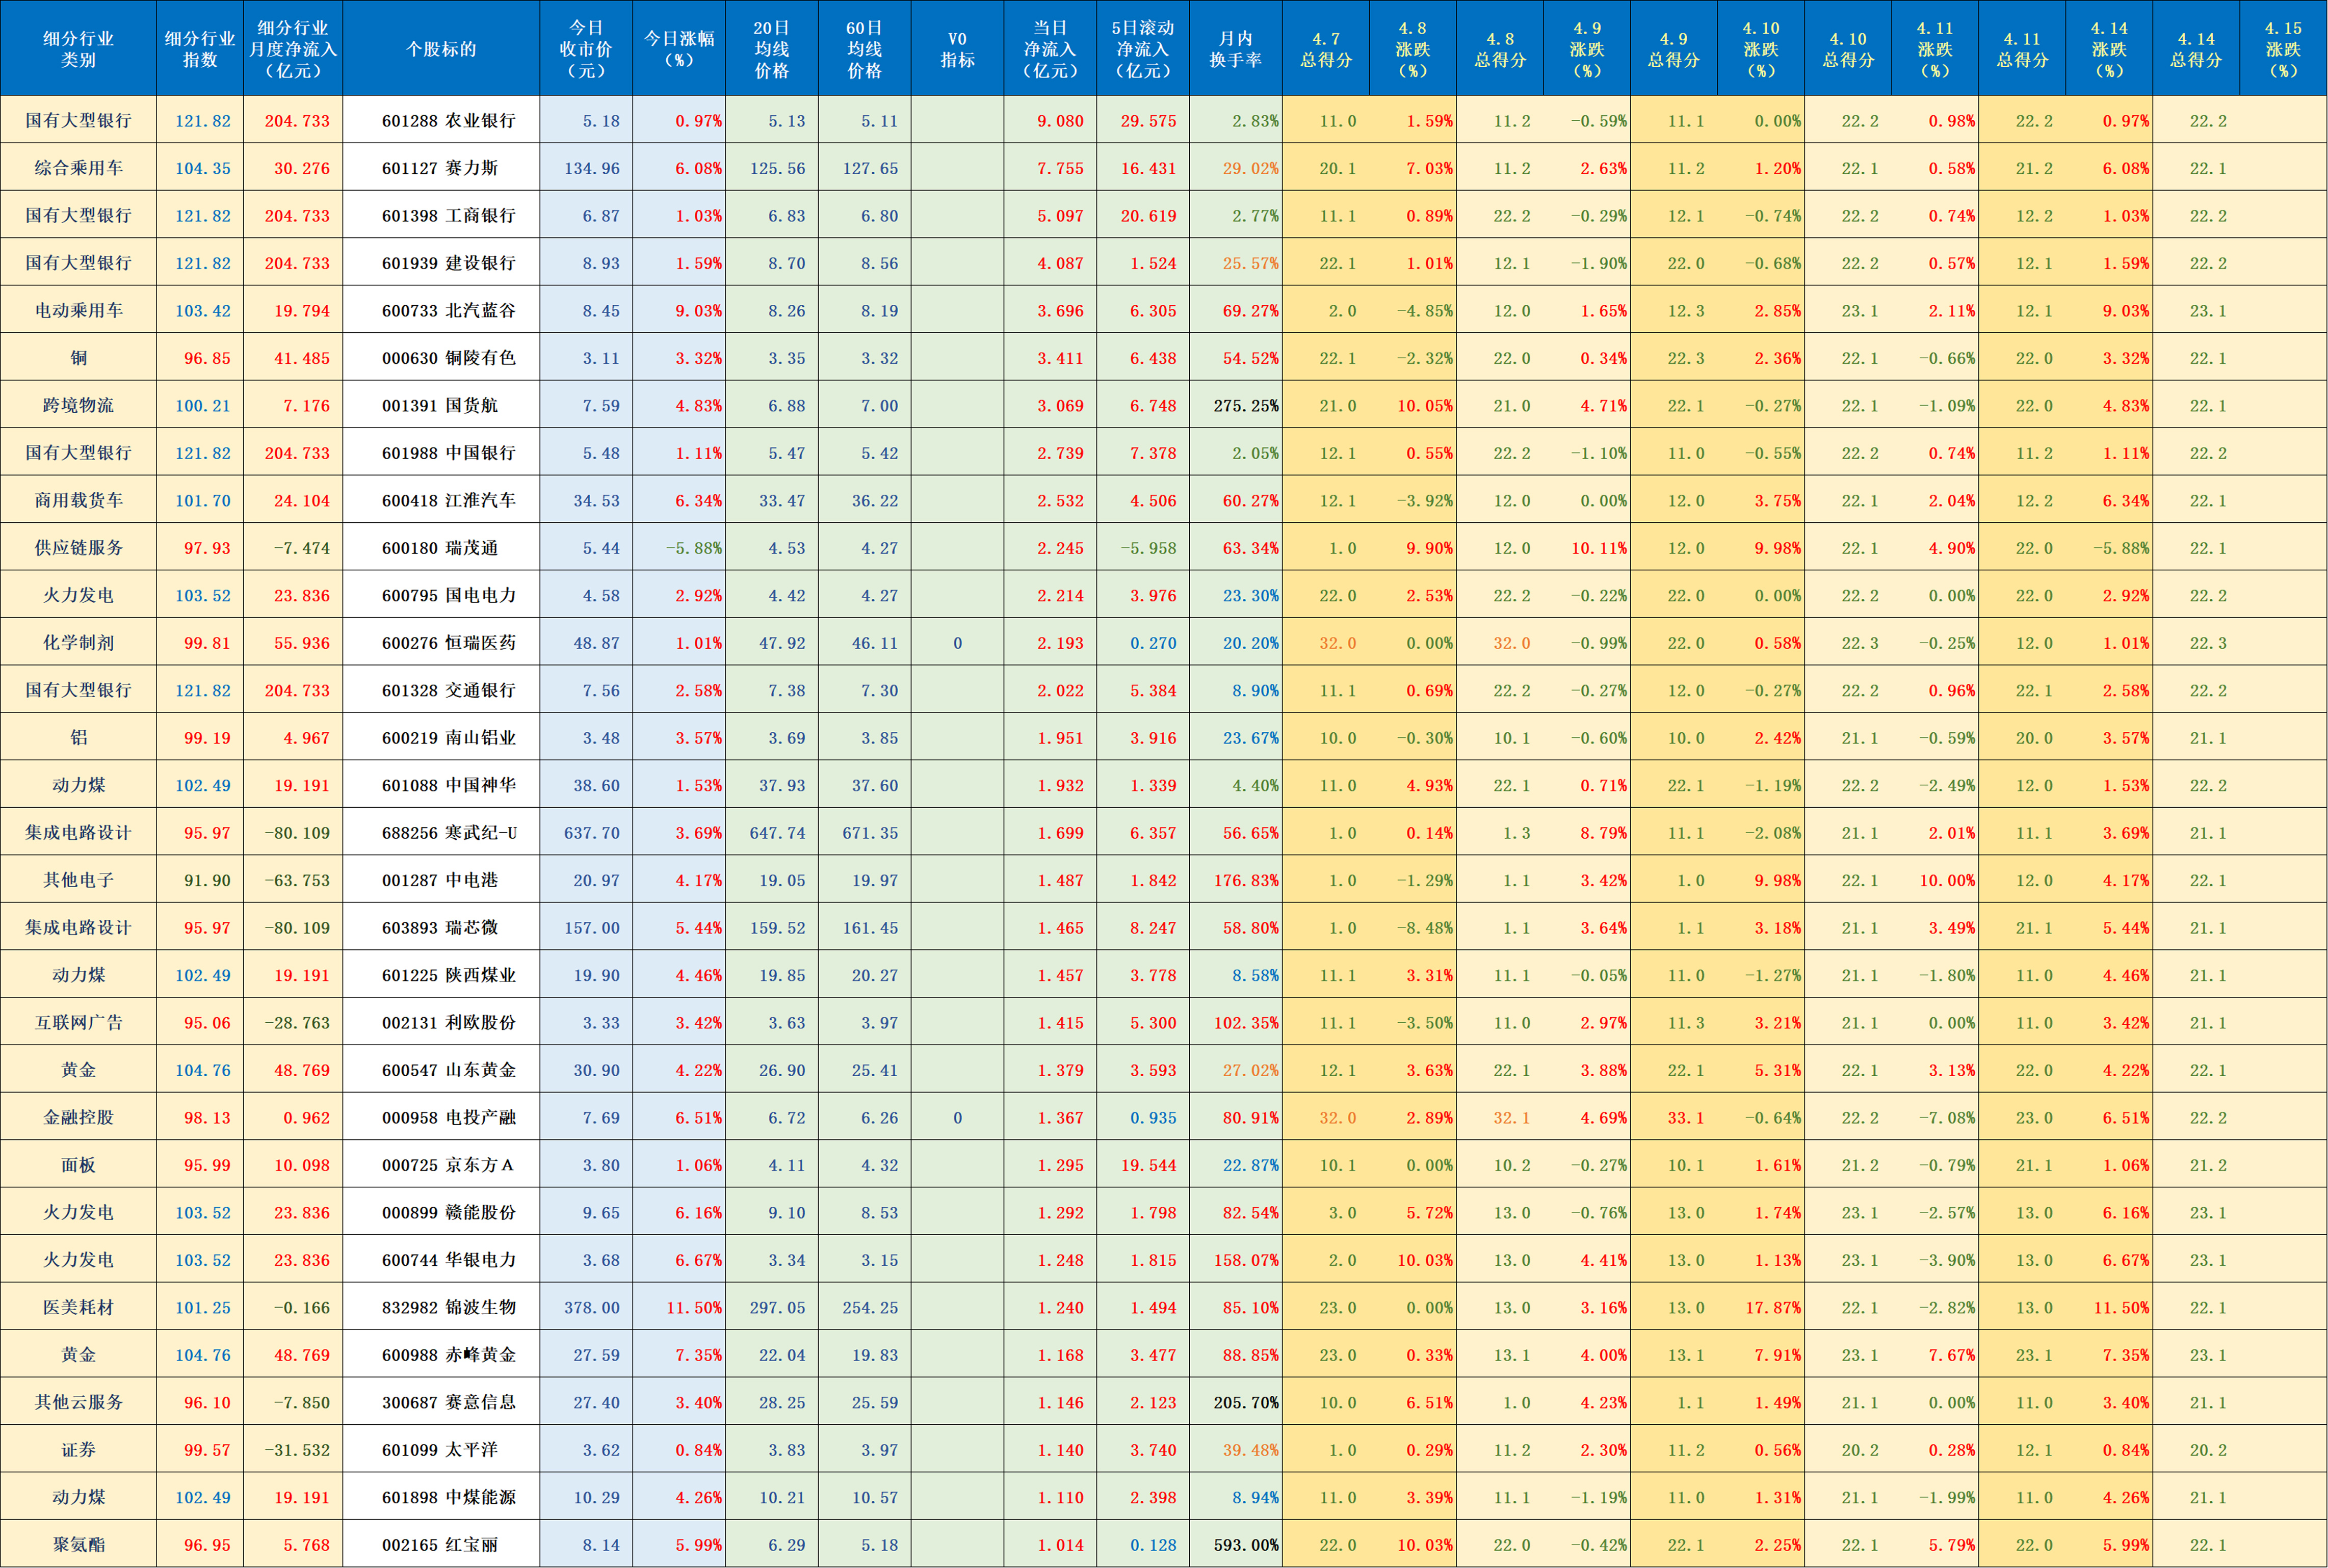Screen dimensions: 2328x1568
Task: Click the 5日滚动净流入 column header
Action: (x=1143, y=49)
